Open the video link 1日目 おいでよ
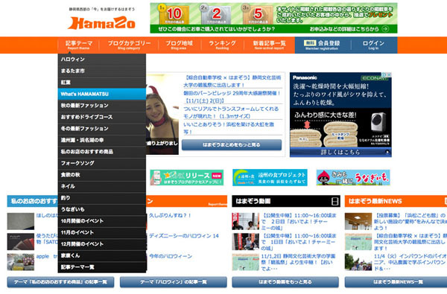Viewport: 447px width, 294px height. click(299, 242)
